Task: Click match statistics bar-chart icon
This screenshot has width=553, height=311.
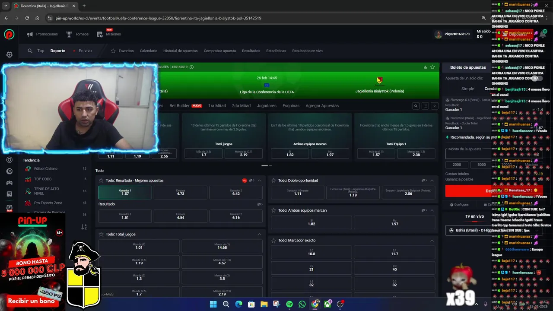Action: pos(425,67)
